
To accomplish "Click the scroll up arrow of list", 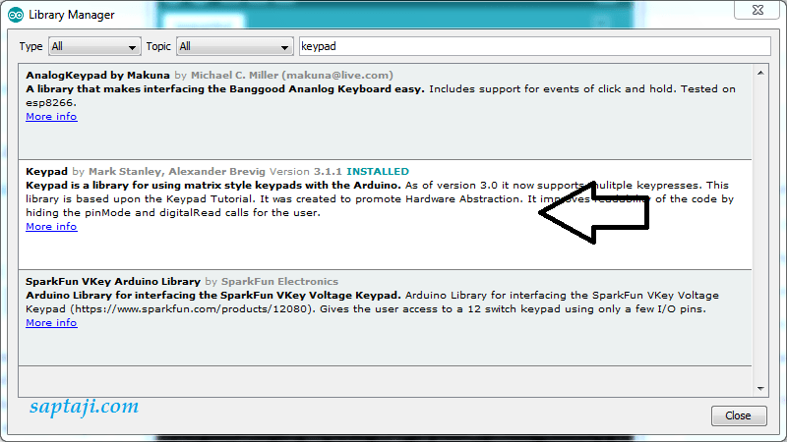I will click(x=760, y=73).
